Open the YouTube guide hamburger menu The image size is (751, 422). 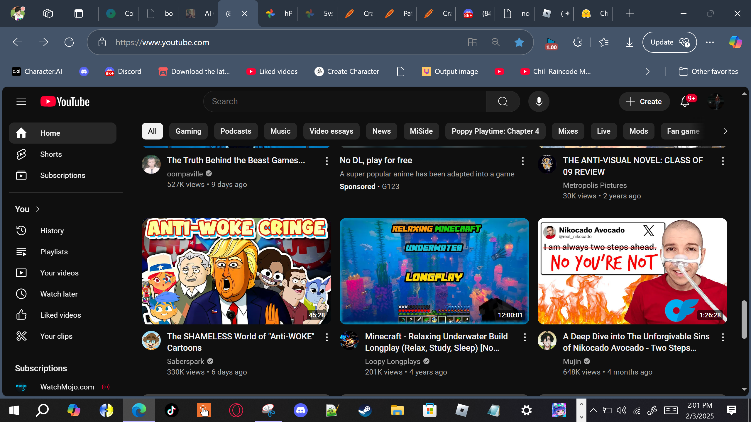pyautogui.click(x=21, y=101)
